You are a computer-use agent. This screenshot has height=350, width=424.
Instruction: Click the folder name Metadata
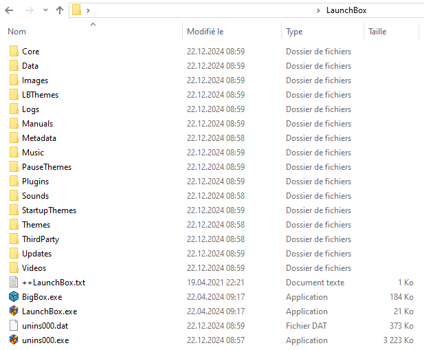click(x=39, y=138)
